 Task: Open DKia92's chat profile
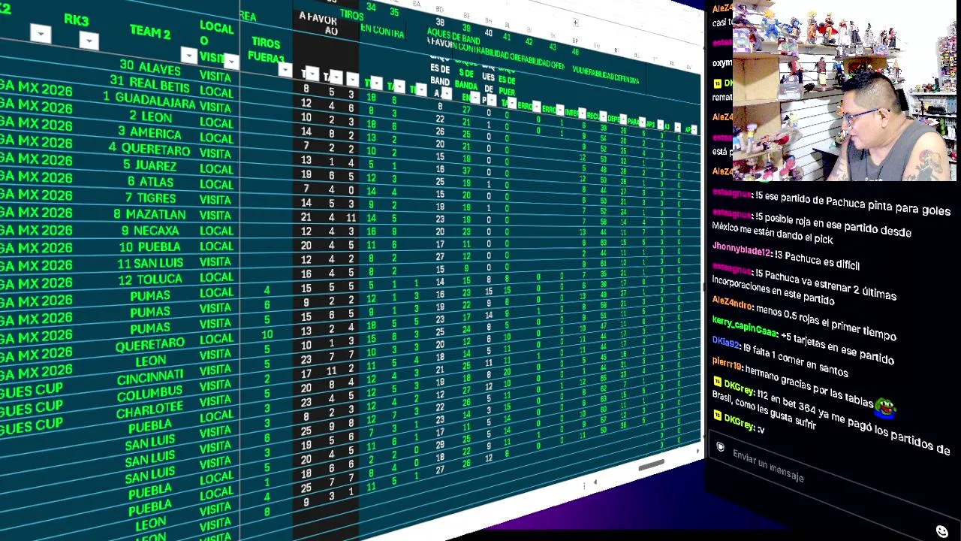tap(727, 343)
